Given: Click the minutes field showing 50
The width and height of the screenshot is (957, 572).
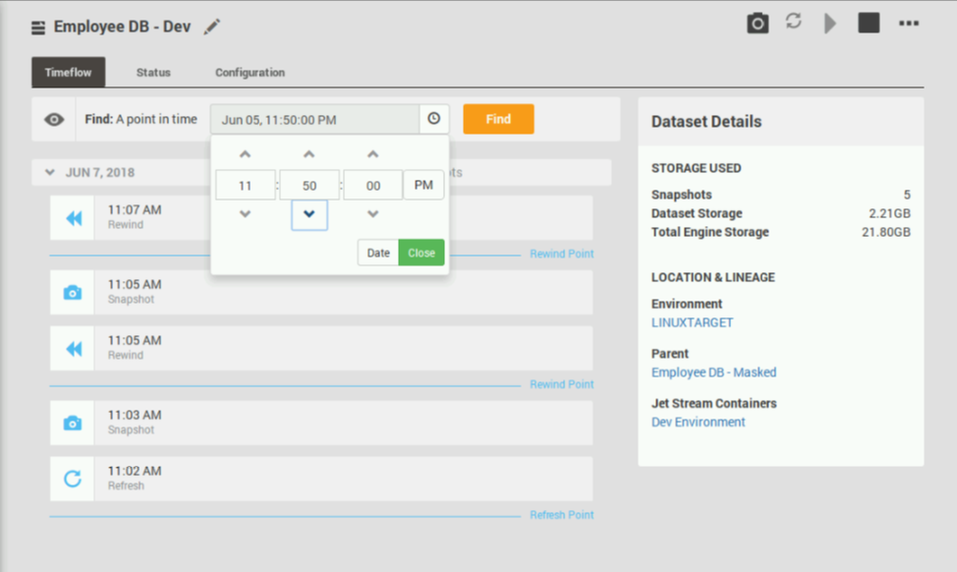Looking at the screenshot, I should [x=310, y=185].
